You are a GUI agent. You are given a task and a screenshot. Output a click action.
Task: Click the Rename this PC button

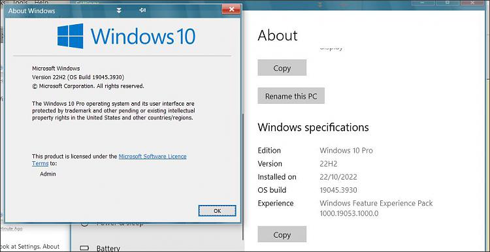291,96
